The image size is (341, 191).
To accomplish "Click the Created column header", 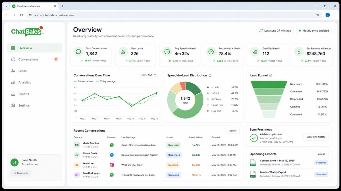I will 215,137.
